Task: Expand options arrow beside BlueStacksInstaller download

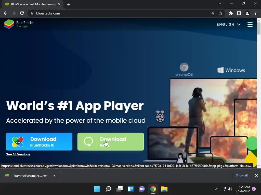Action: [54, 176]
